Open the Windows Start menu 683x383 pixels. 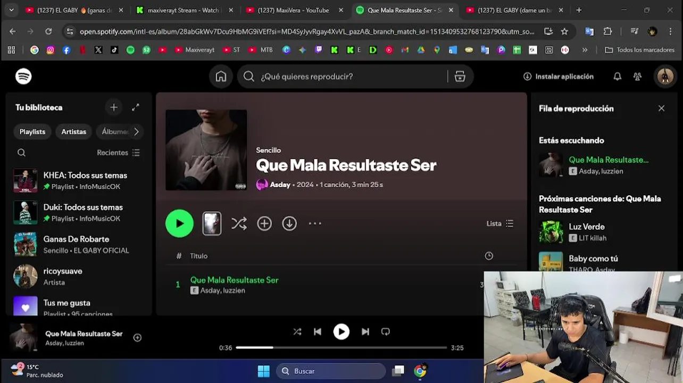click(x=263, y=371)
